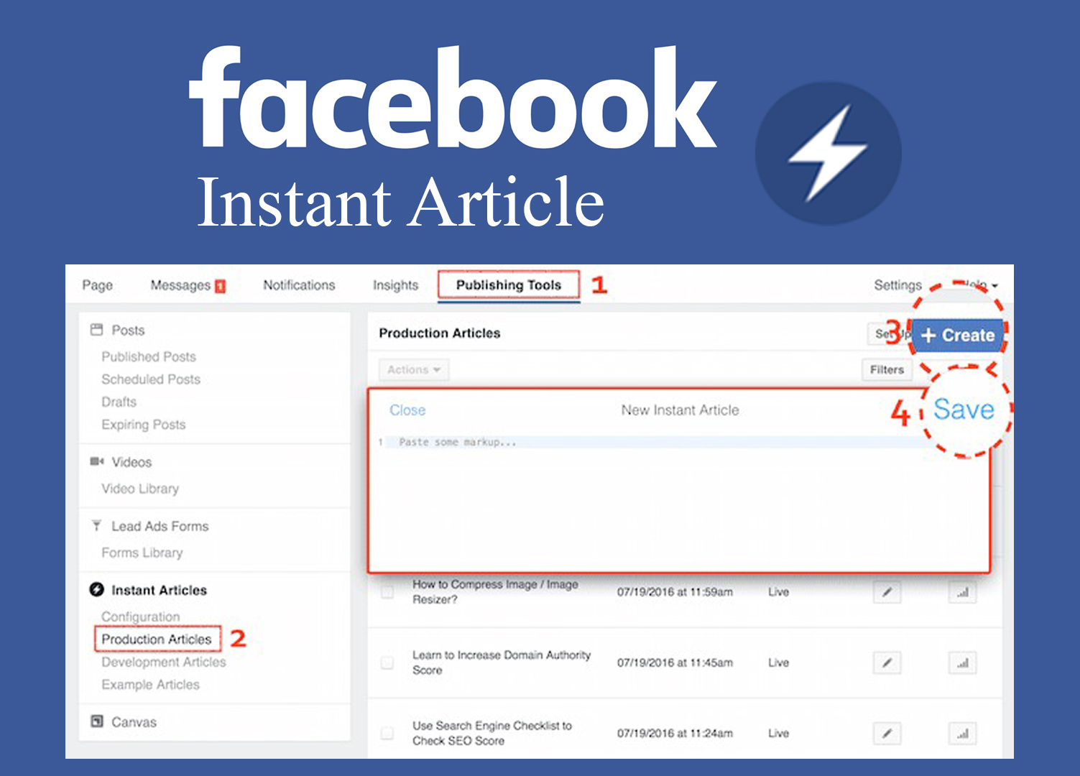Image resolution: width=1080 pixels, height=776 pixels.
Task: Open the Lead Ads Forms heading
Action: pos(160,526)
